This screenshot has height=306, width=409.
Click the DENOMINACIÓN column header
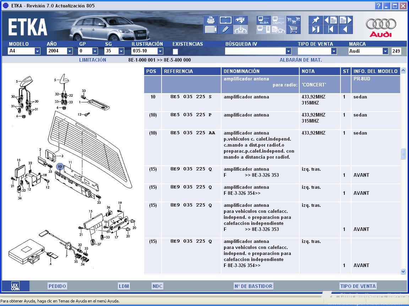tap(260, 71)
